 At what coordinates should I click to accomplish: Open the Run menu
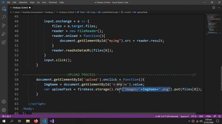pyautogui.click(x=44, y=2)
